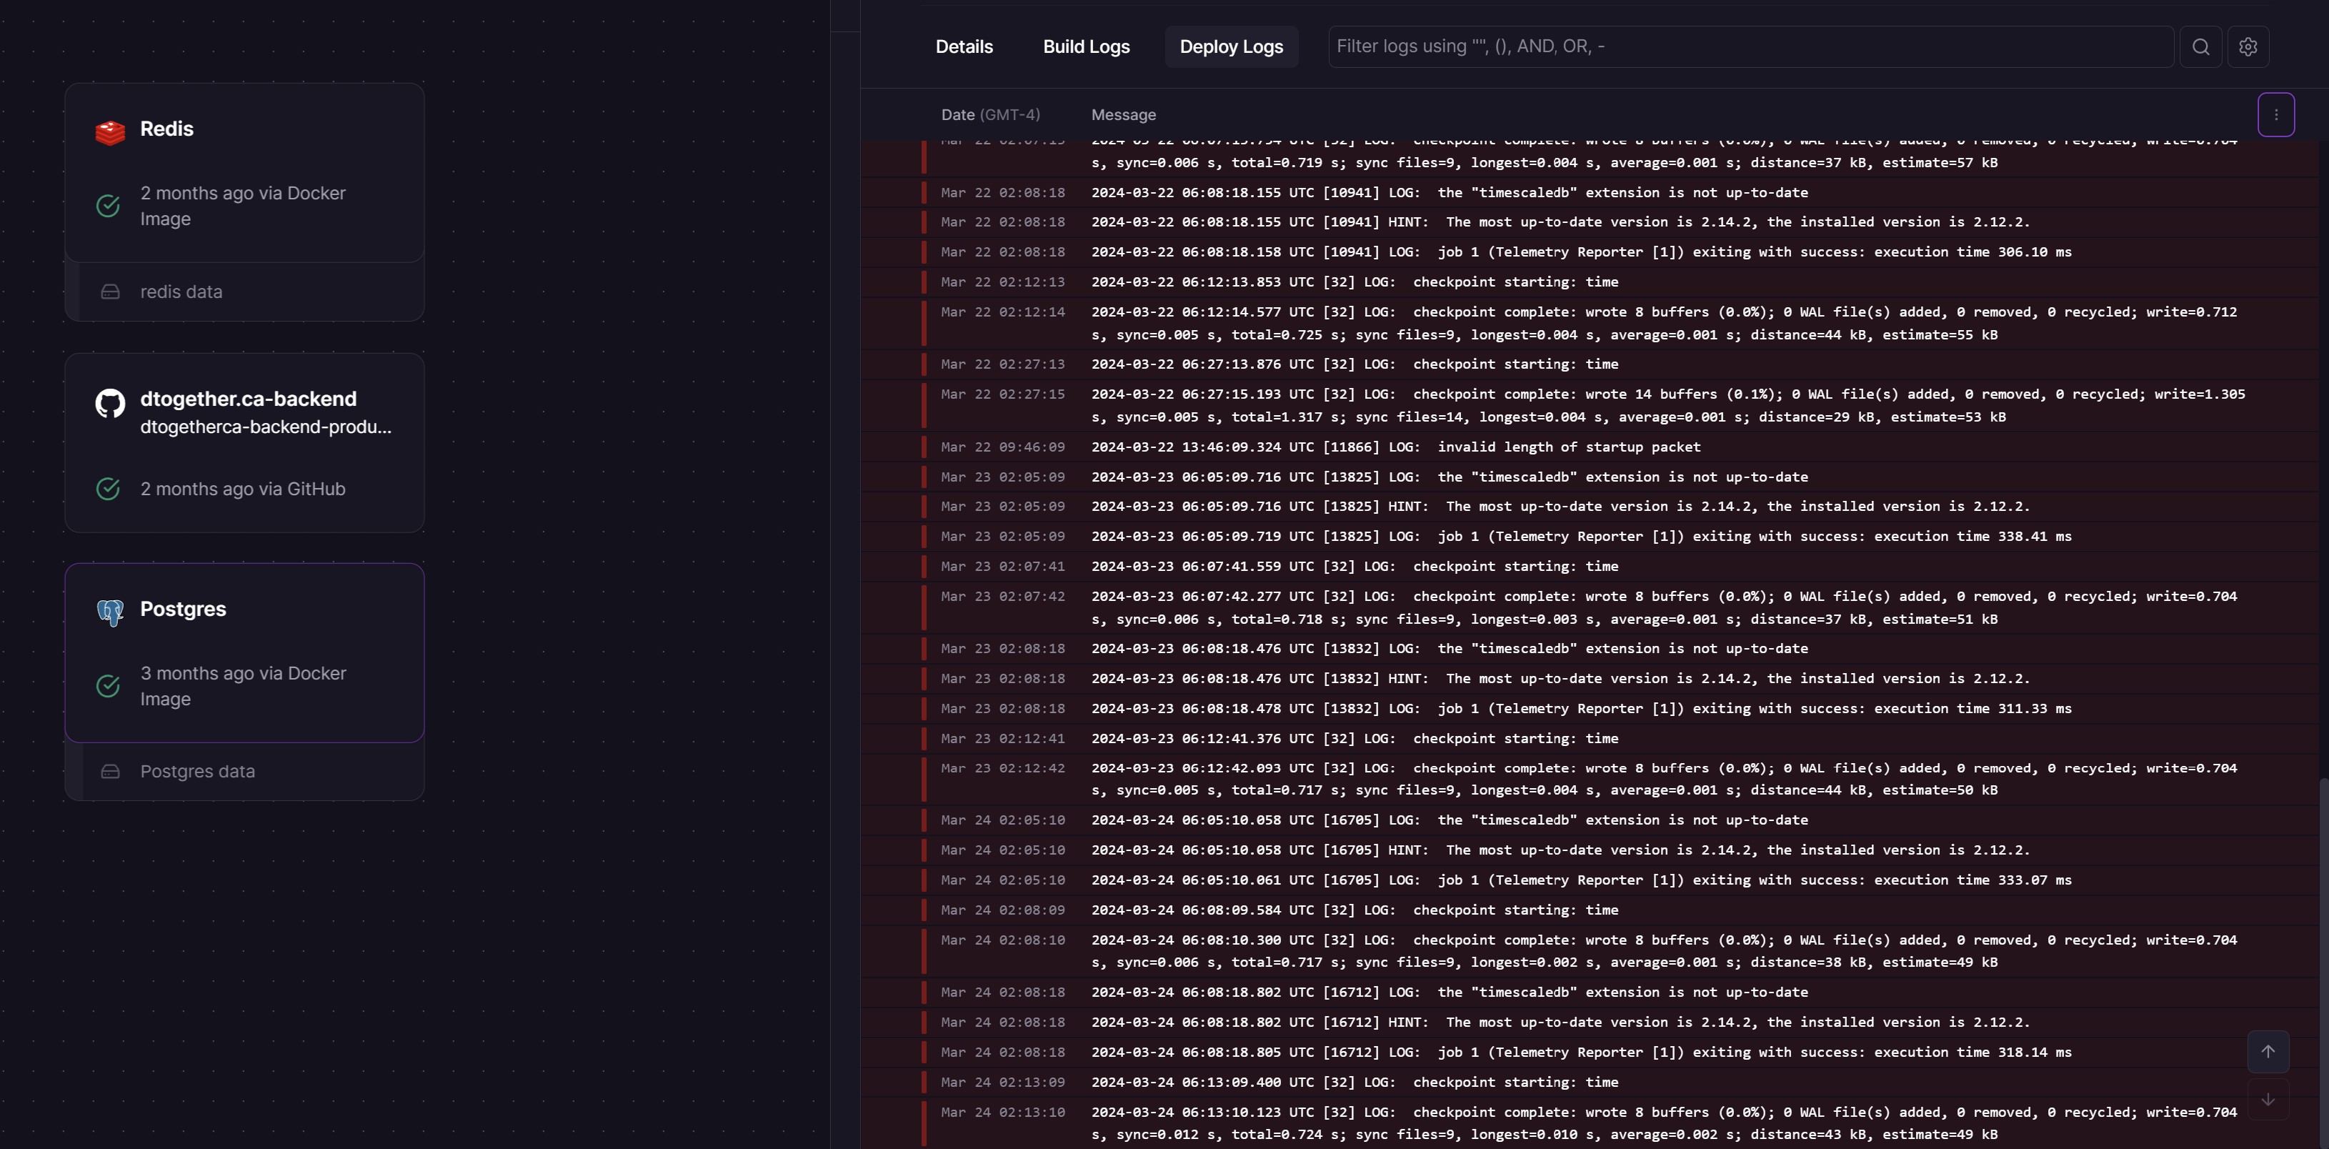Click the Redis service logo icon

coord(110,132)
